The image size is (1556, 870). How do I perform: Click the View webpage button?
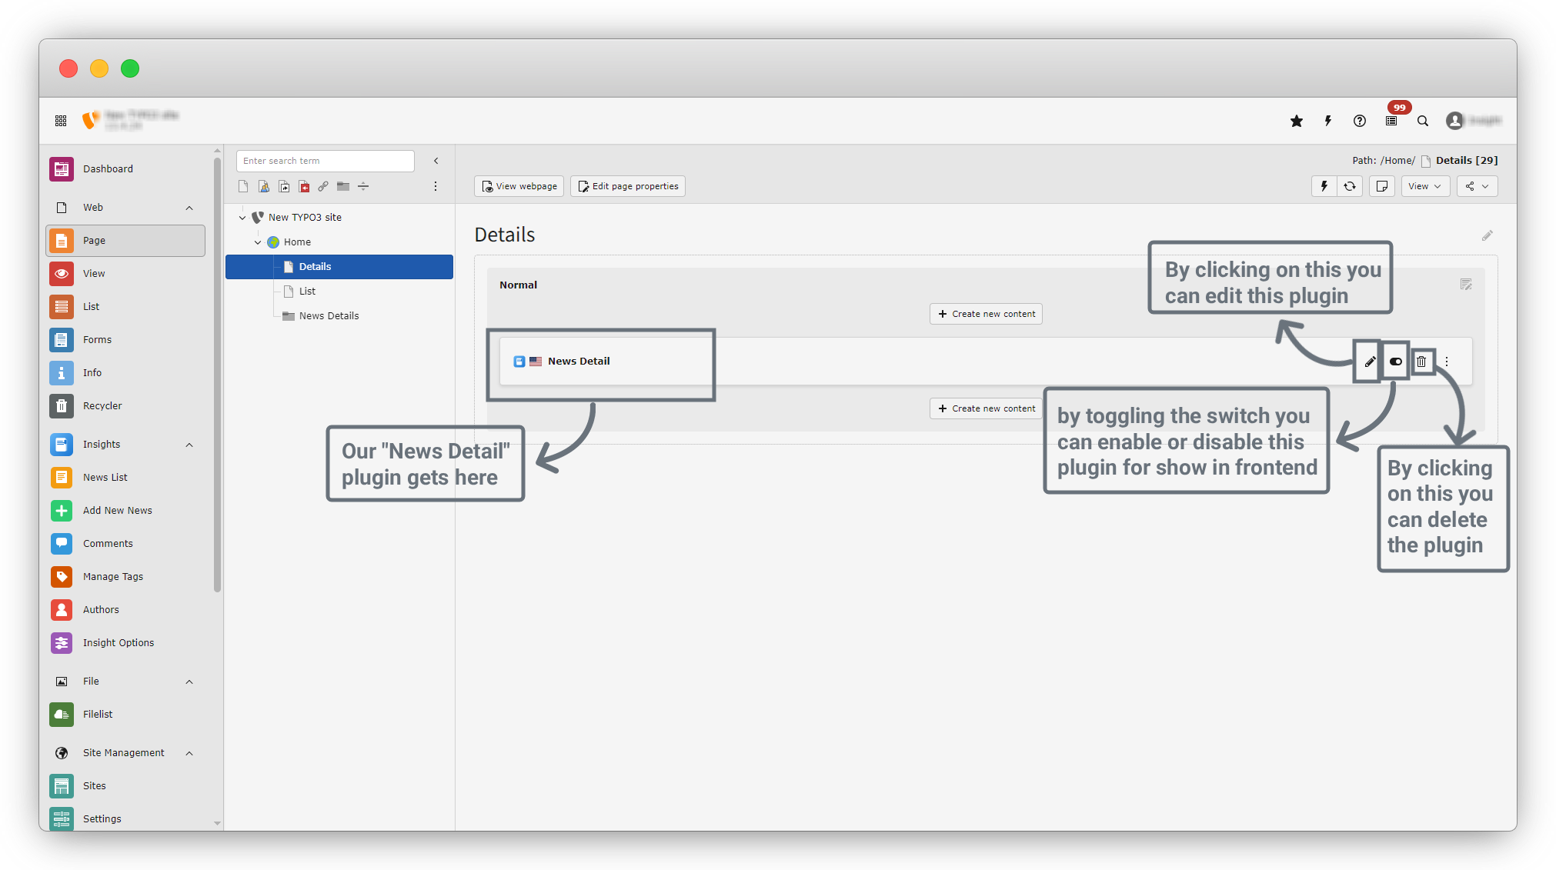pos(519,186)
